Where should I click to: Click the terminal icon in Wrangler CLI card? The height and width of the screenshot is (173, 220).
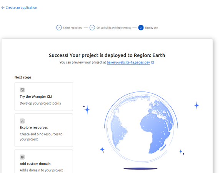pos(22,90)
